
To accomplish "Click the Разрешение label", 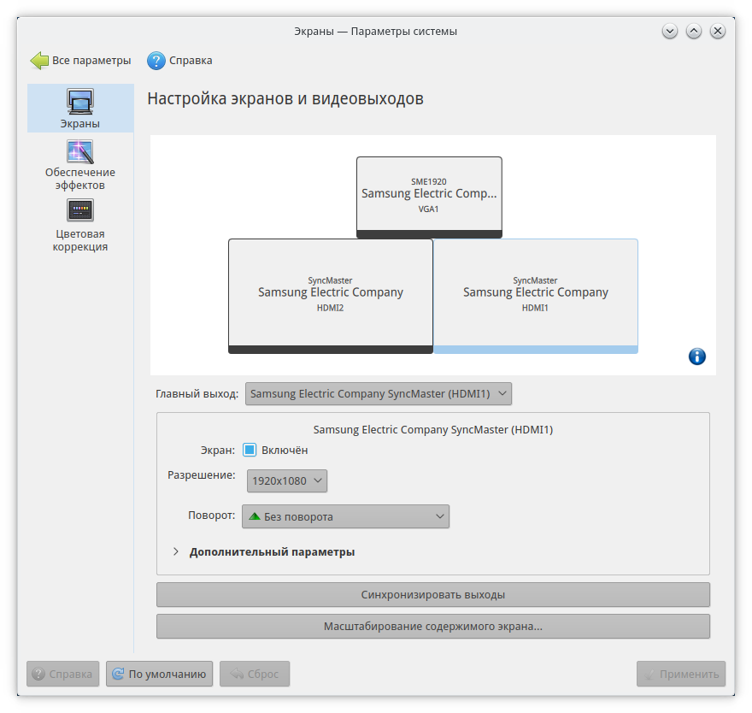I will tap(202, 475).
